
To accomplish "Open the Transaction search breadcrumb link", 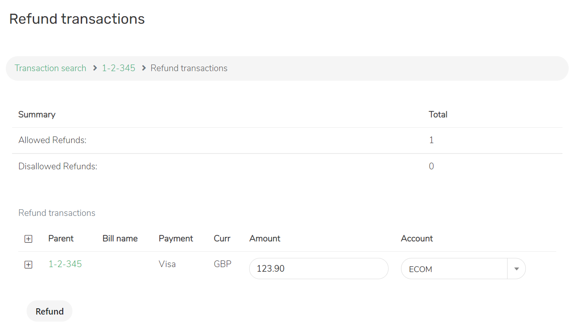I will coord(50,68).
